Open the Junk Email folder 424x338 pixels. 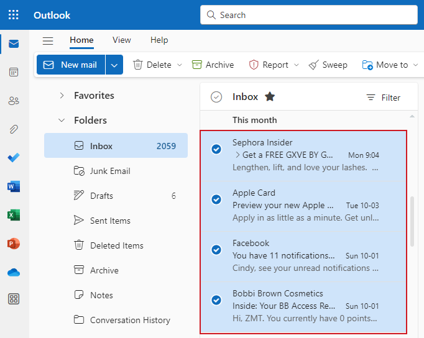(x=116, y=171)
